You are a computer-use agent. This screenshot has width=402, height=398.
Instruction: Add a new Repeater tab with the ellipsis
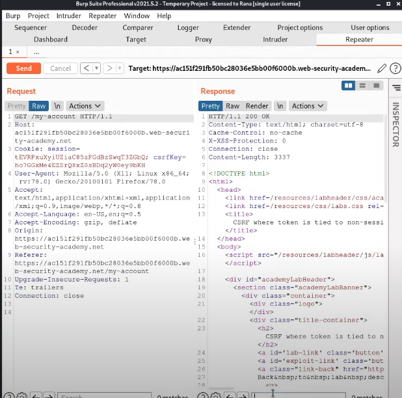point(36,52)
